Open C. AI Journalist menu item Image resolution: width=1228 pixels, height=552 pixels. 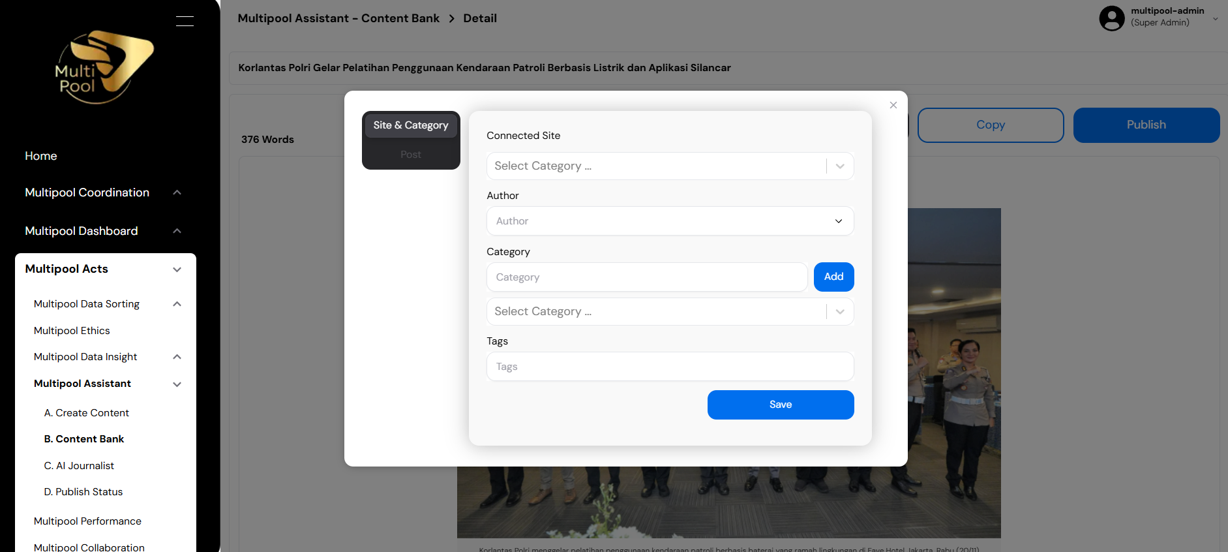tap(79, 466)
